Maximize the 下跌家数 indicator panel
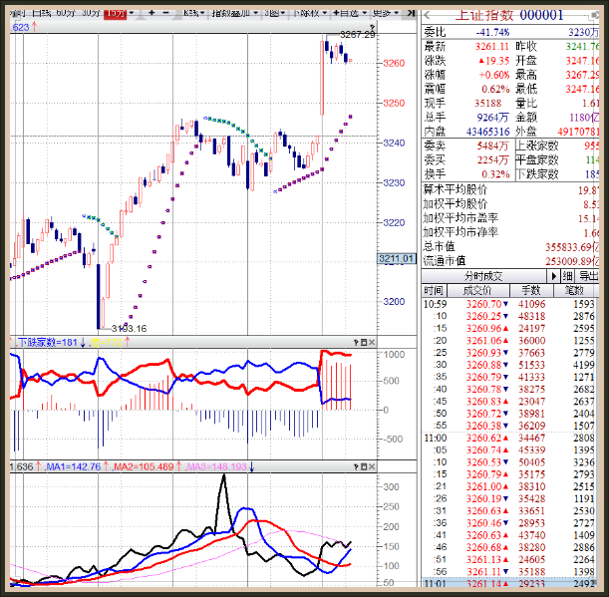Image resolution: width=609 pixels, height=597 pixels. point(364,342)
